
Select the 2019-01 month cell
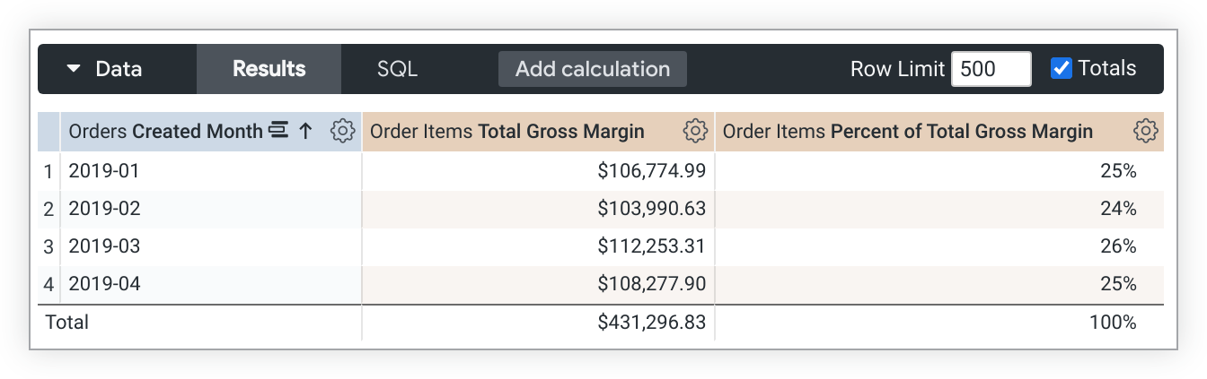(104, 170)
